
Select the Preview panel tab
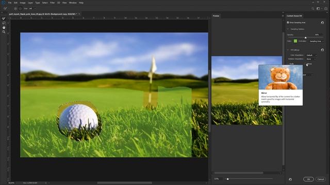216,16
